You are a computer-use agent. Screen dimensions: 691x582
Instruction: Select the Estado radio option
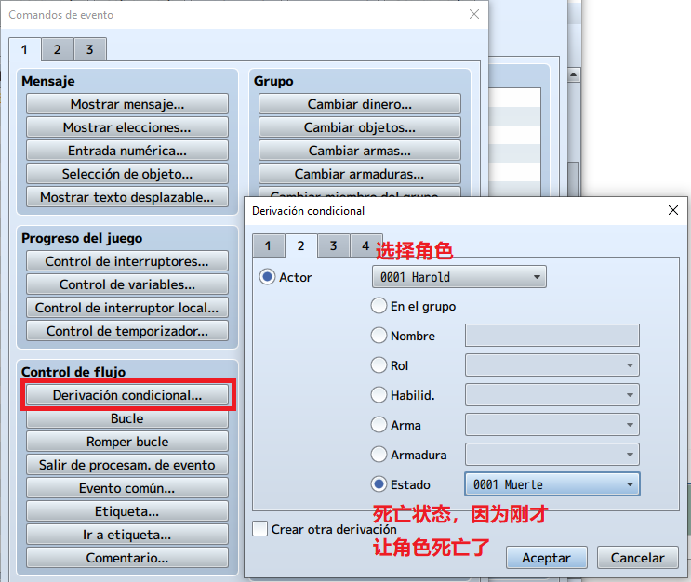click(x=379, y=484)
